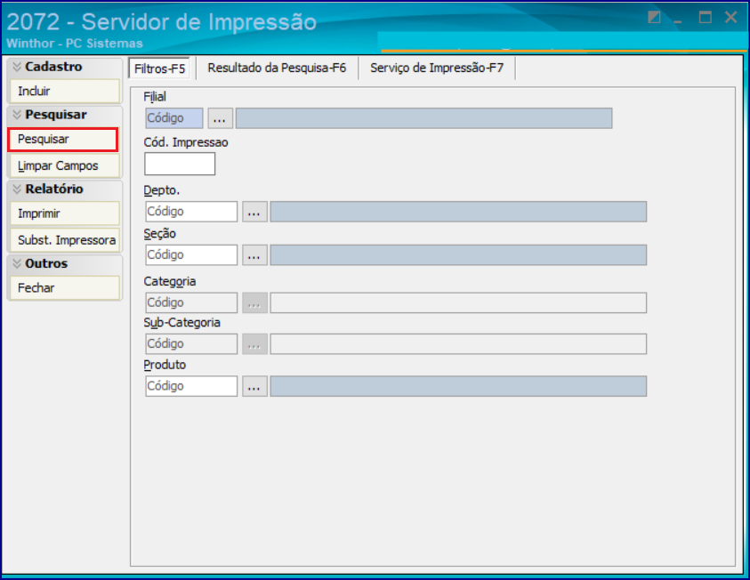
Task: Clear fields with Limpar Campos
Action: [x=65, y=165]
